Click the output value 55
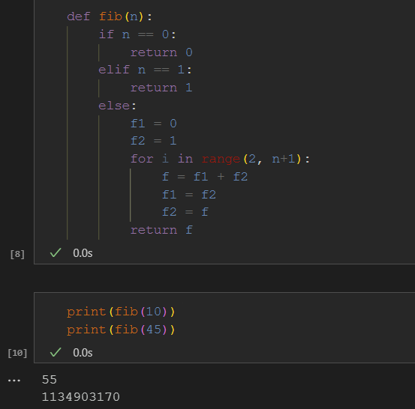This screenshot has height=409, width=415. click(50, 379)
